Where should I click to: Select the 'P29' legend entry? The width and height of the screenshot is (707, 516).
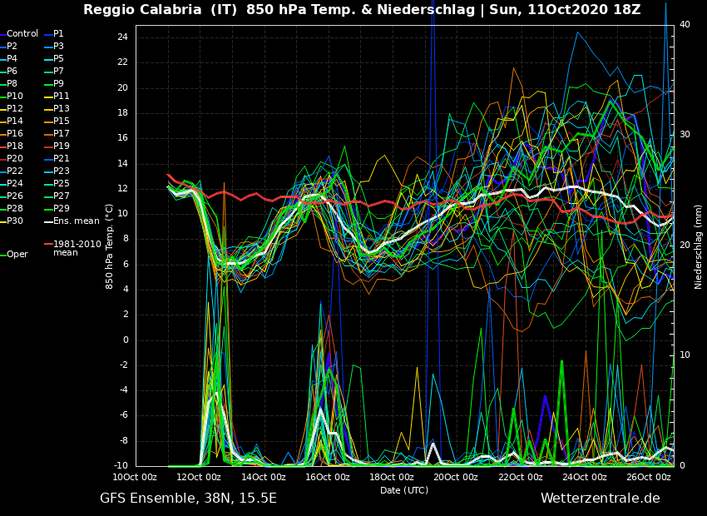62,208
